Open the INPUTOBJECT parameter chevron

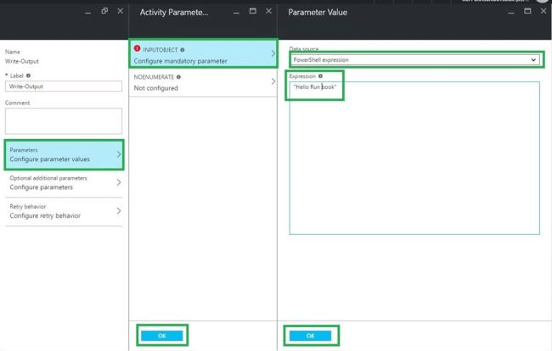pyautogui.click(x=273, y=53)
